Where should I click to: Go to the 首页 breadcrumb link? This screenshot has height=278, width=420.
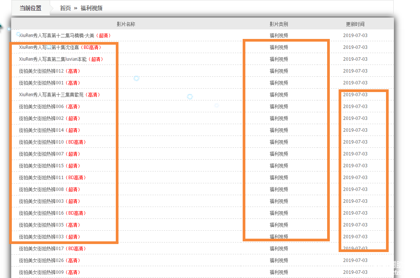point(65,8)
